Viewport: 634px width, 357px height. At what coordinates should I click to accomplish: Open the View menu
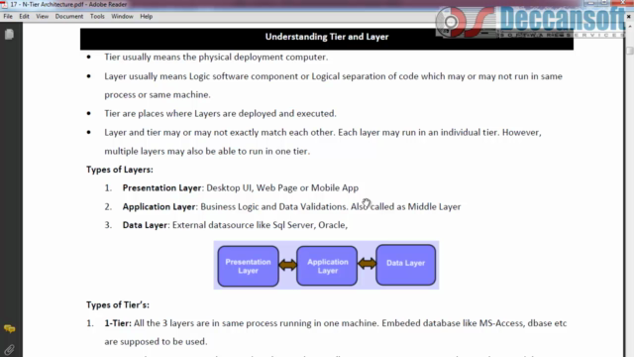coord(42,17)
